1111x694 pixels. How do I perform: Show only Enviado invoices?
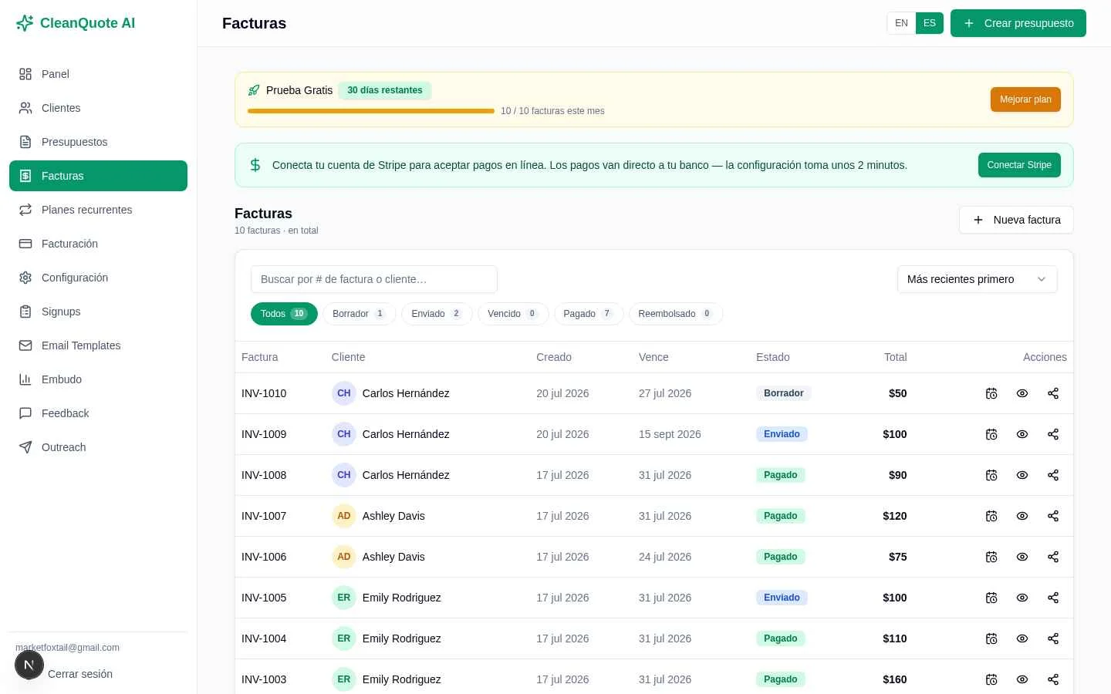437,314
